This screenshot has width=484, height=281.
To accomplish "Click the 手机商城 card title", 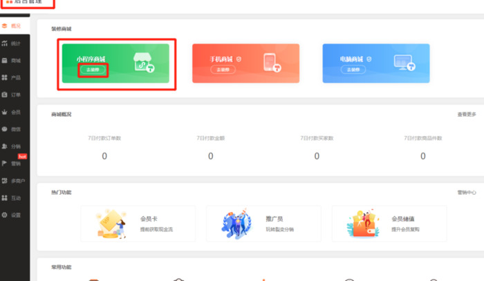I will (x=221, y=59).
